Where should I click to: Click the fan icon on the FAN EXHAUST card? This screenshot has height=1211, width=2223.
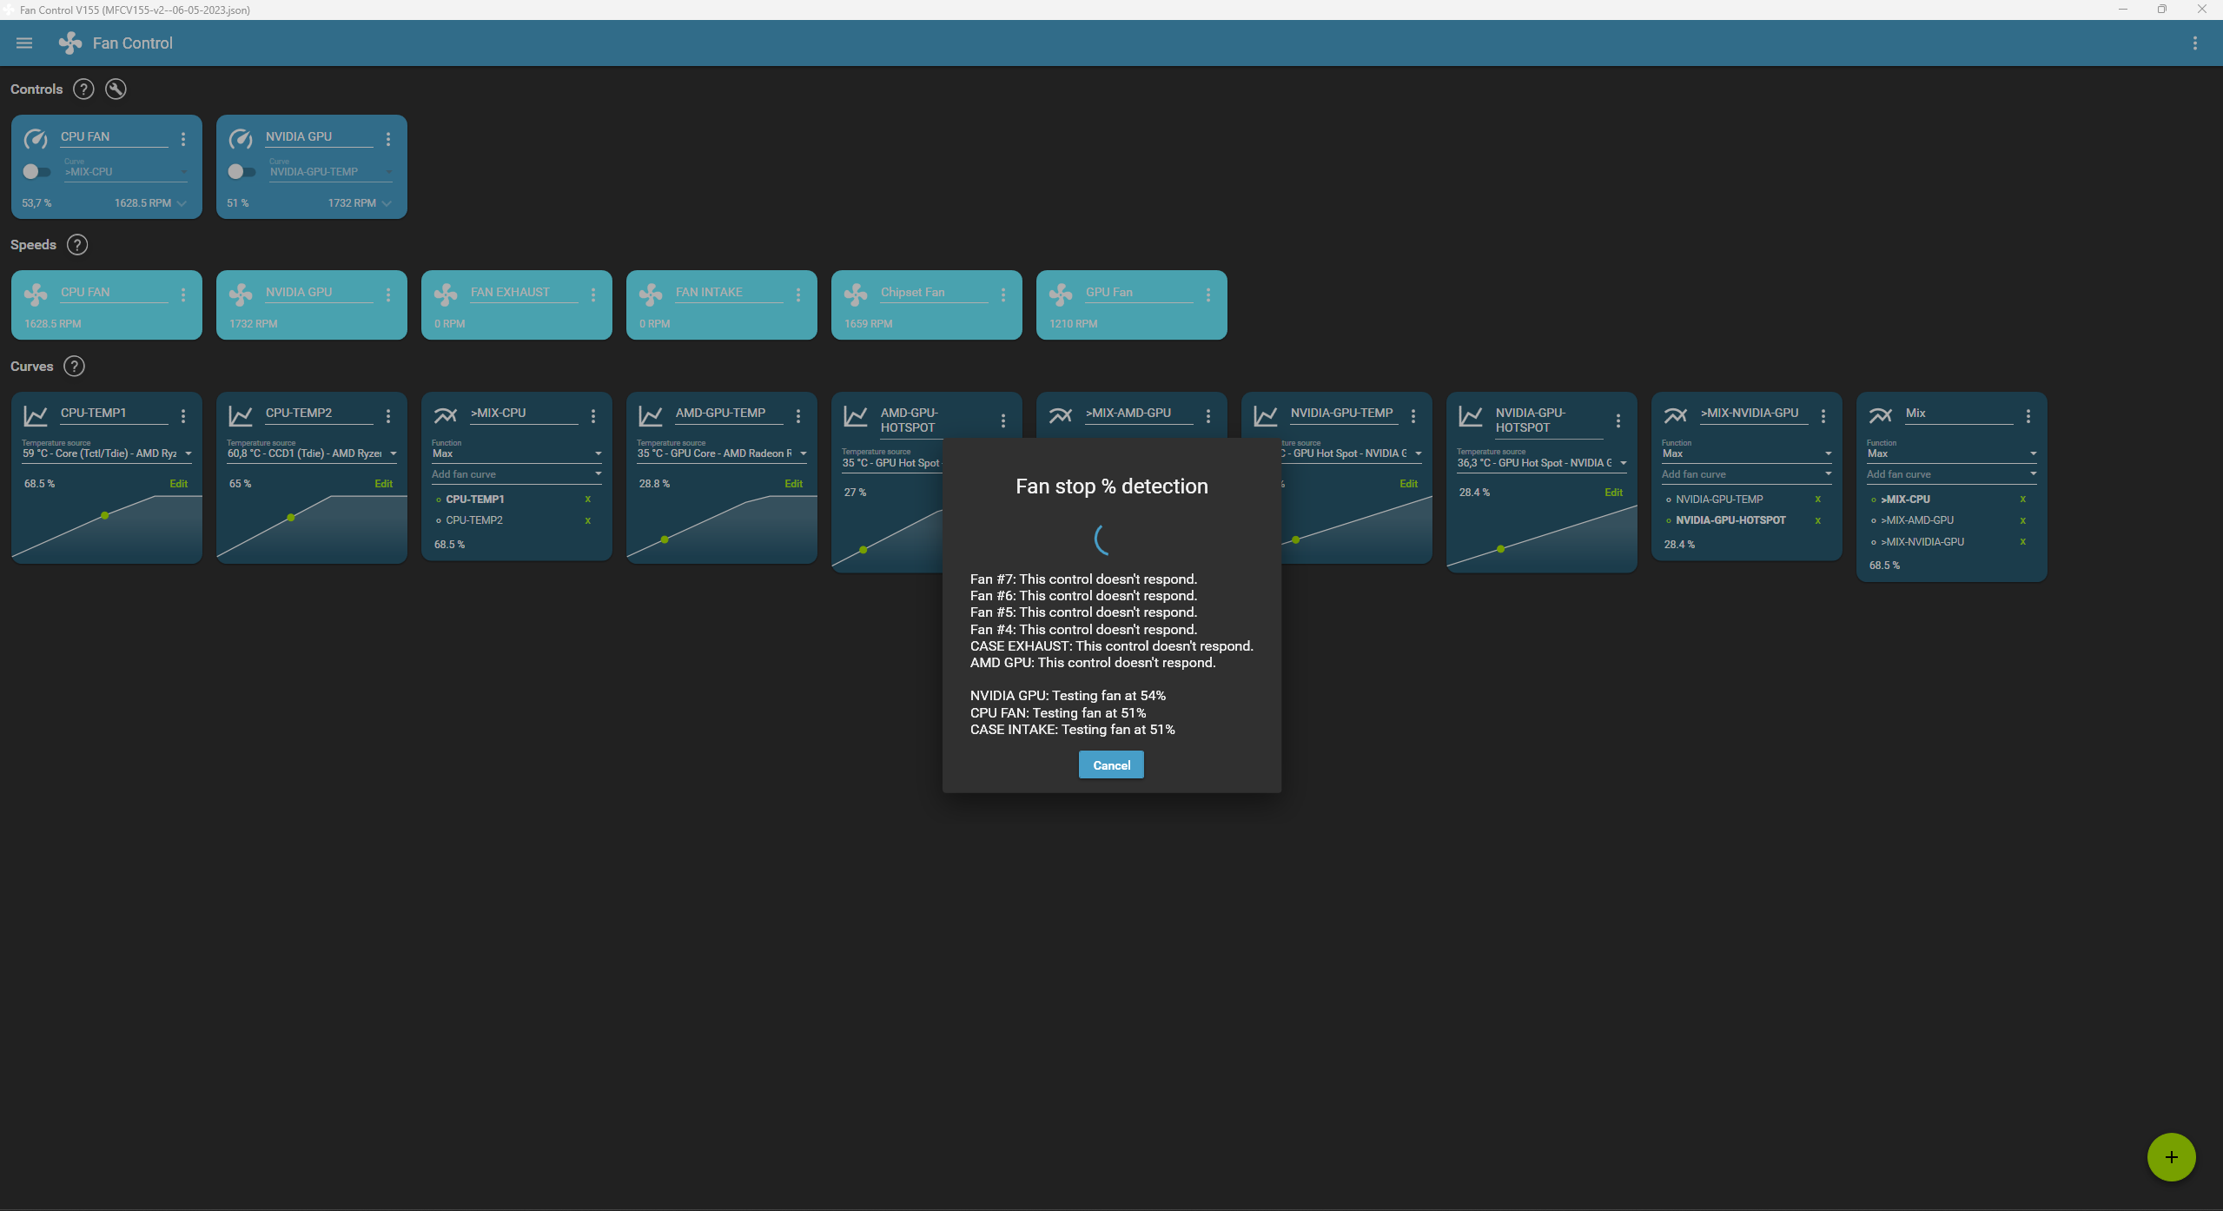click(x=446, y=294)
